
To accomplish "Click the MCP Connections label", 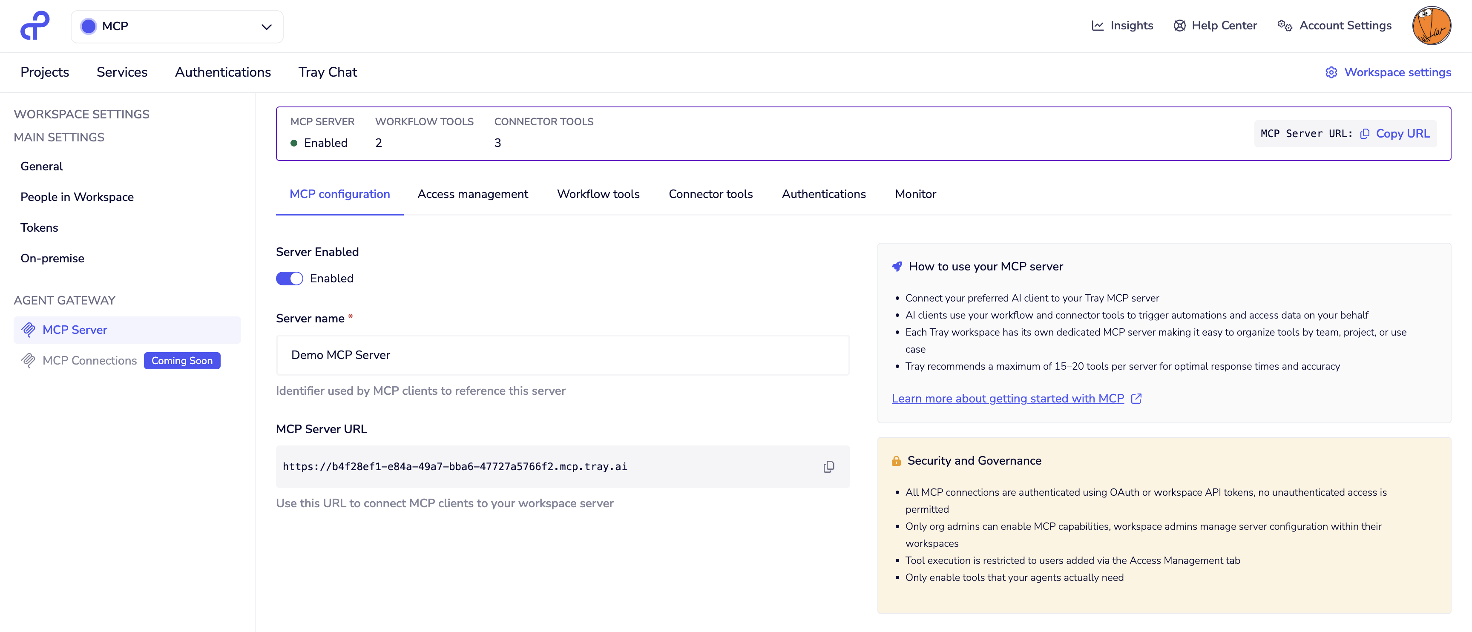I will click(x=90, y=361).
